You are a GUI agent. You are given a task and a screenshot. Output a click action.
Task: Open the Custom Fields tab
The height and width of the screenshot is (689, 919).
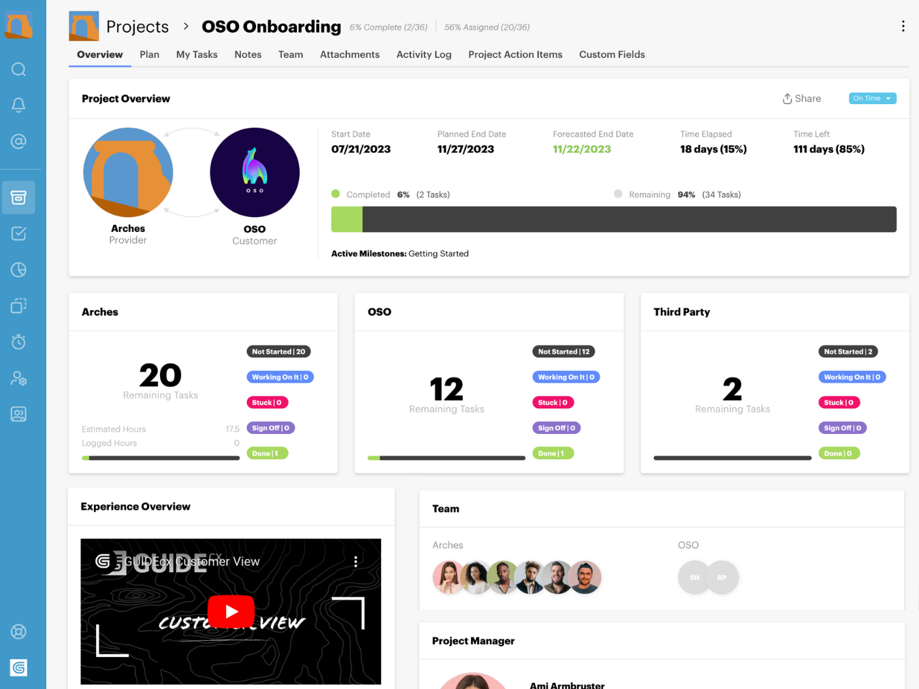coord(611,54)
